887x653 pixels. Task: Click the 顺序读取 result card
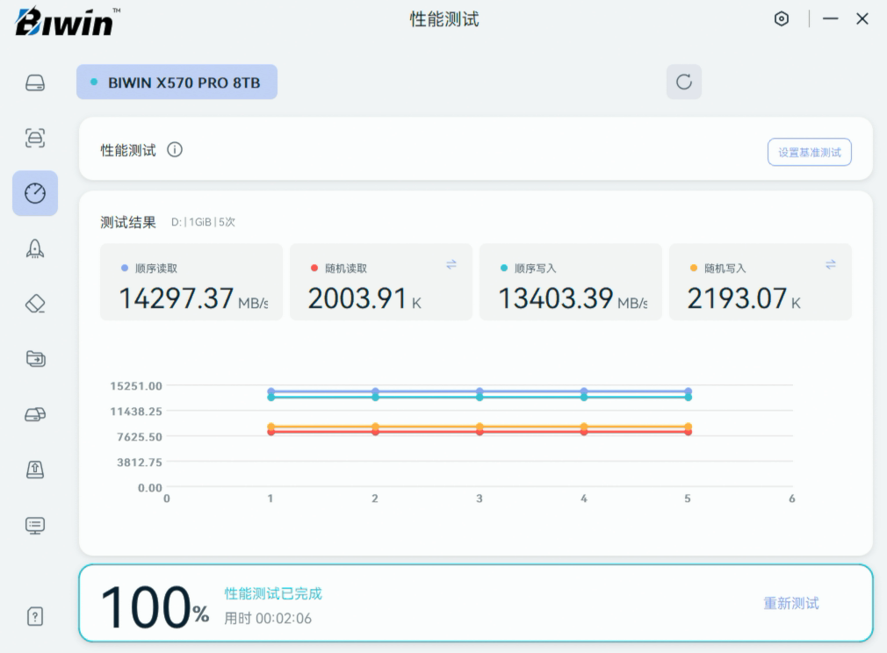tap(191, 282)
